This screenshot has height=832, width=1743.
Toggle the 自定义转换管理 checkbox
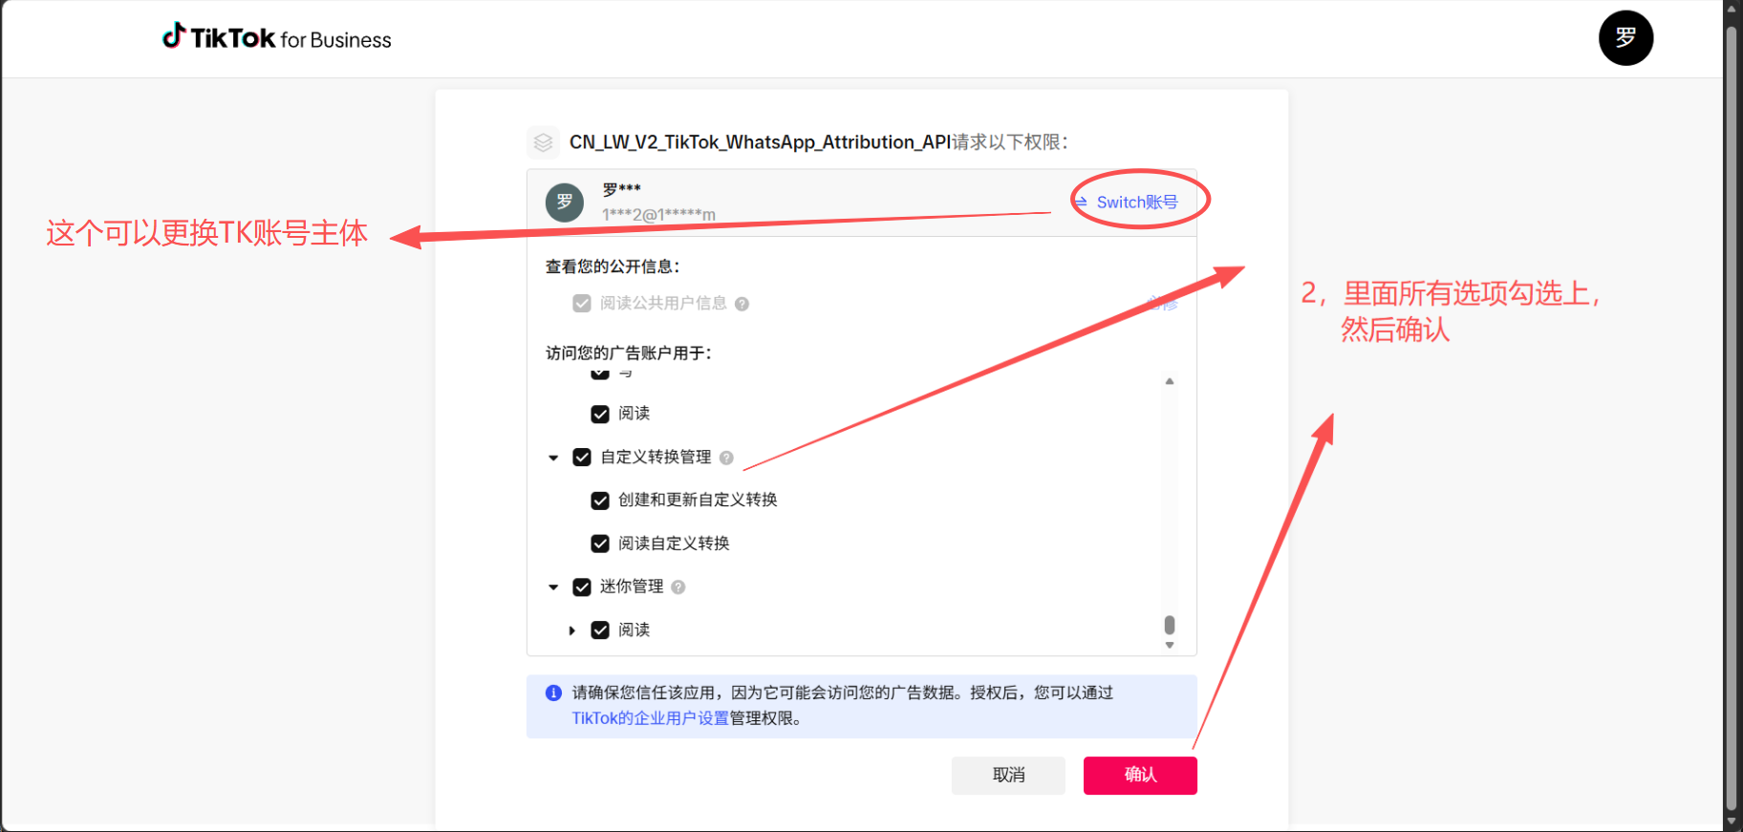coord(581,458)
